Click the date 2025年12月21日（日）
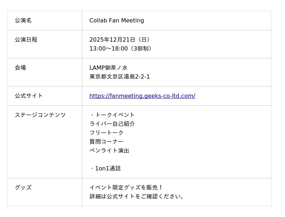This screenshot has height=217, width=285. pyautogui.click(x=121, y=39)
